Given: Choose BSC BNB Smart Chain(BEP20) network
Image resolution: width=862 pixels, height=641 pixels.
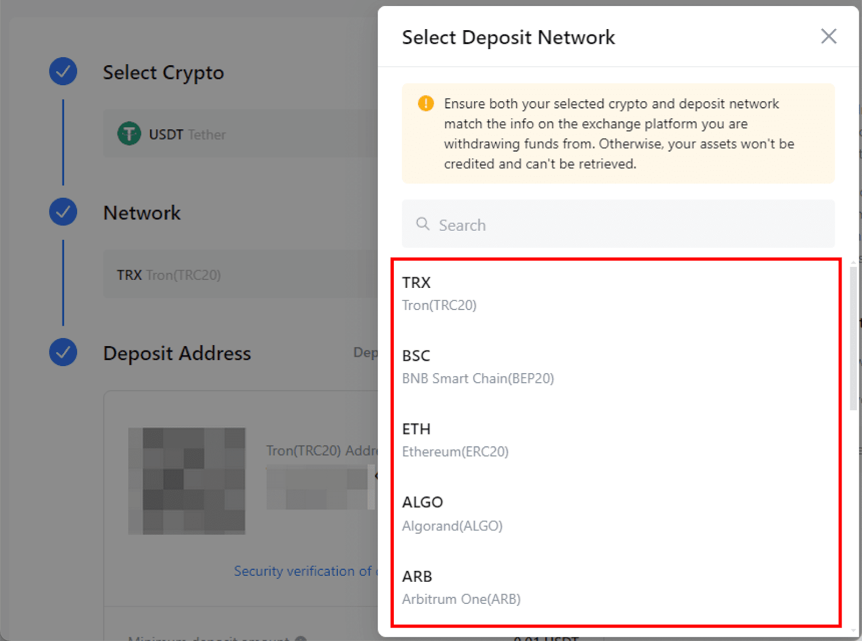Looking at the screenshot, I should (614, 367).
